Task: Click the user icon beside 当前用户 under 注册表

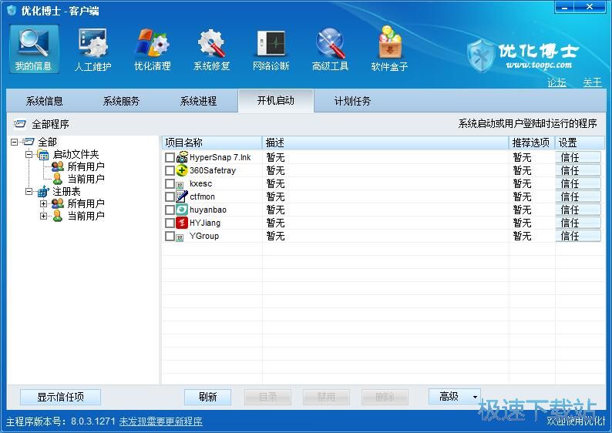Action: click(58, 216)
